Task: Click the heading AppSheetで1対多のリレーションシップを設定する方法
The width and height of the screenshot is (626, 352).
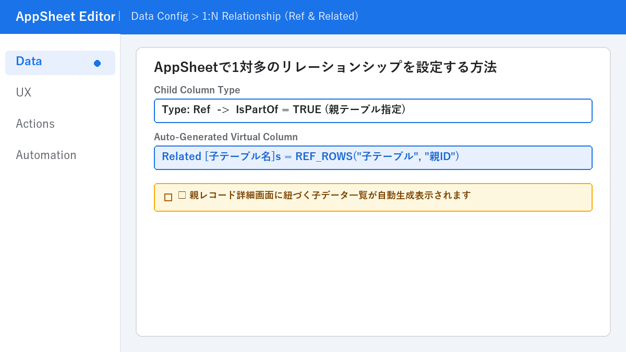Action: click(x=325, y=67)
